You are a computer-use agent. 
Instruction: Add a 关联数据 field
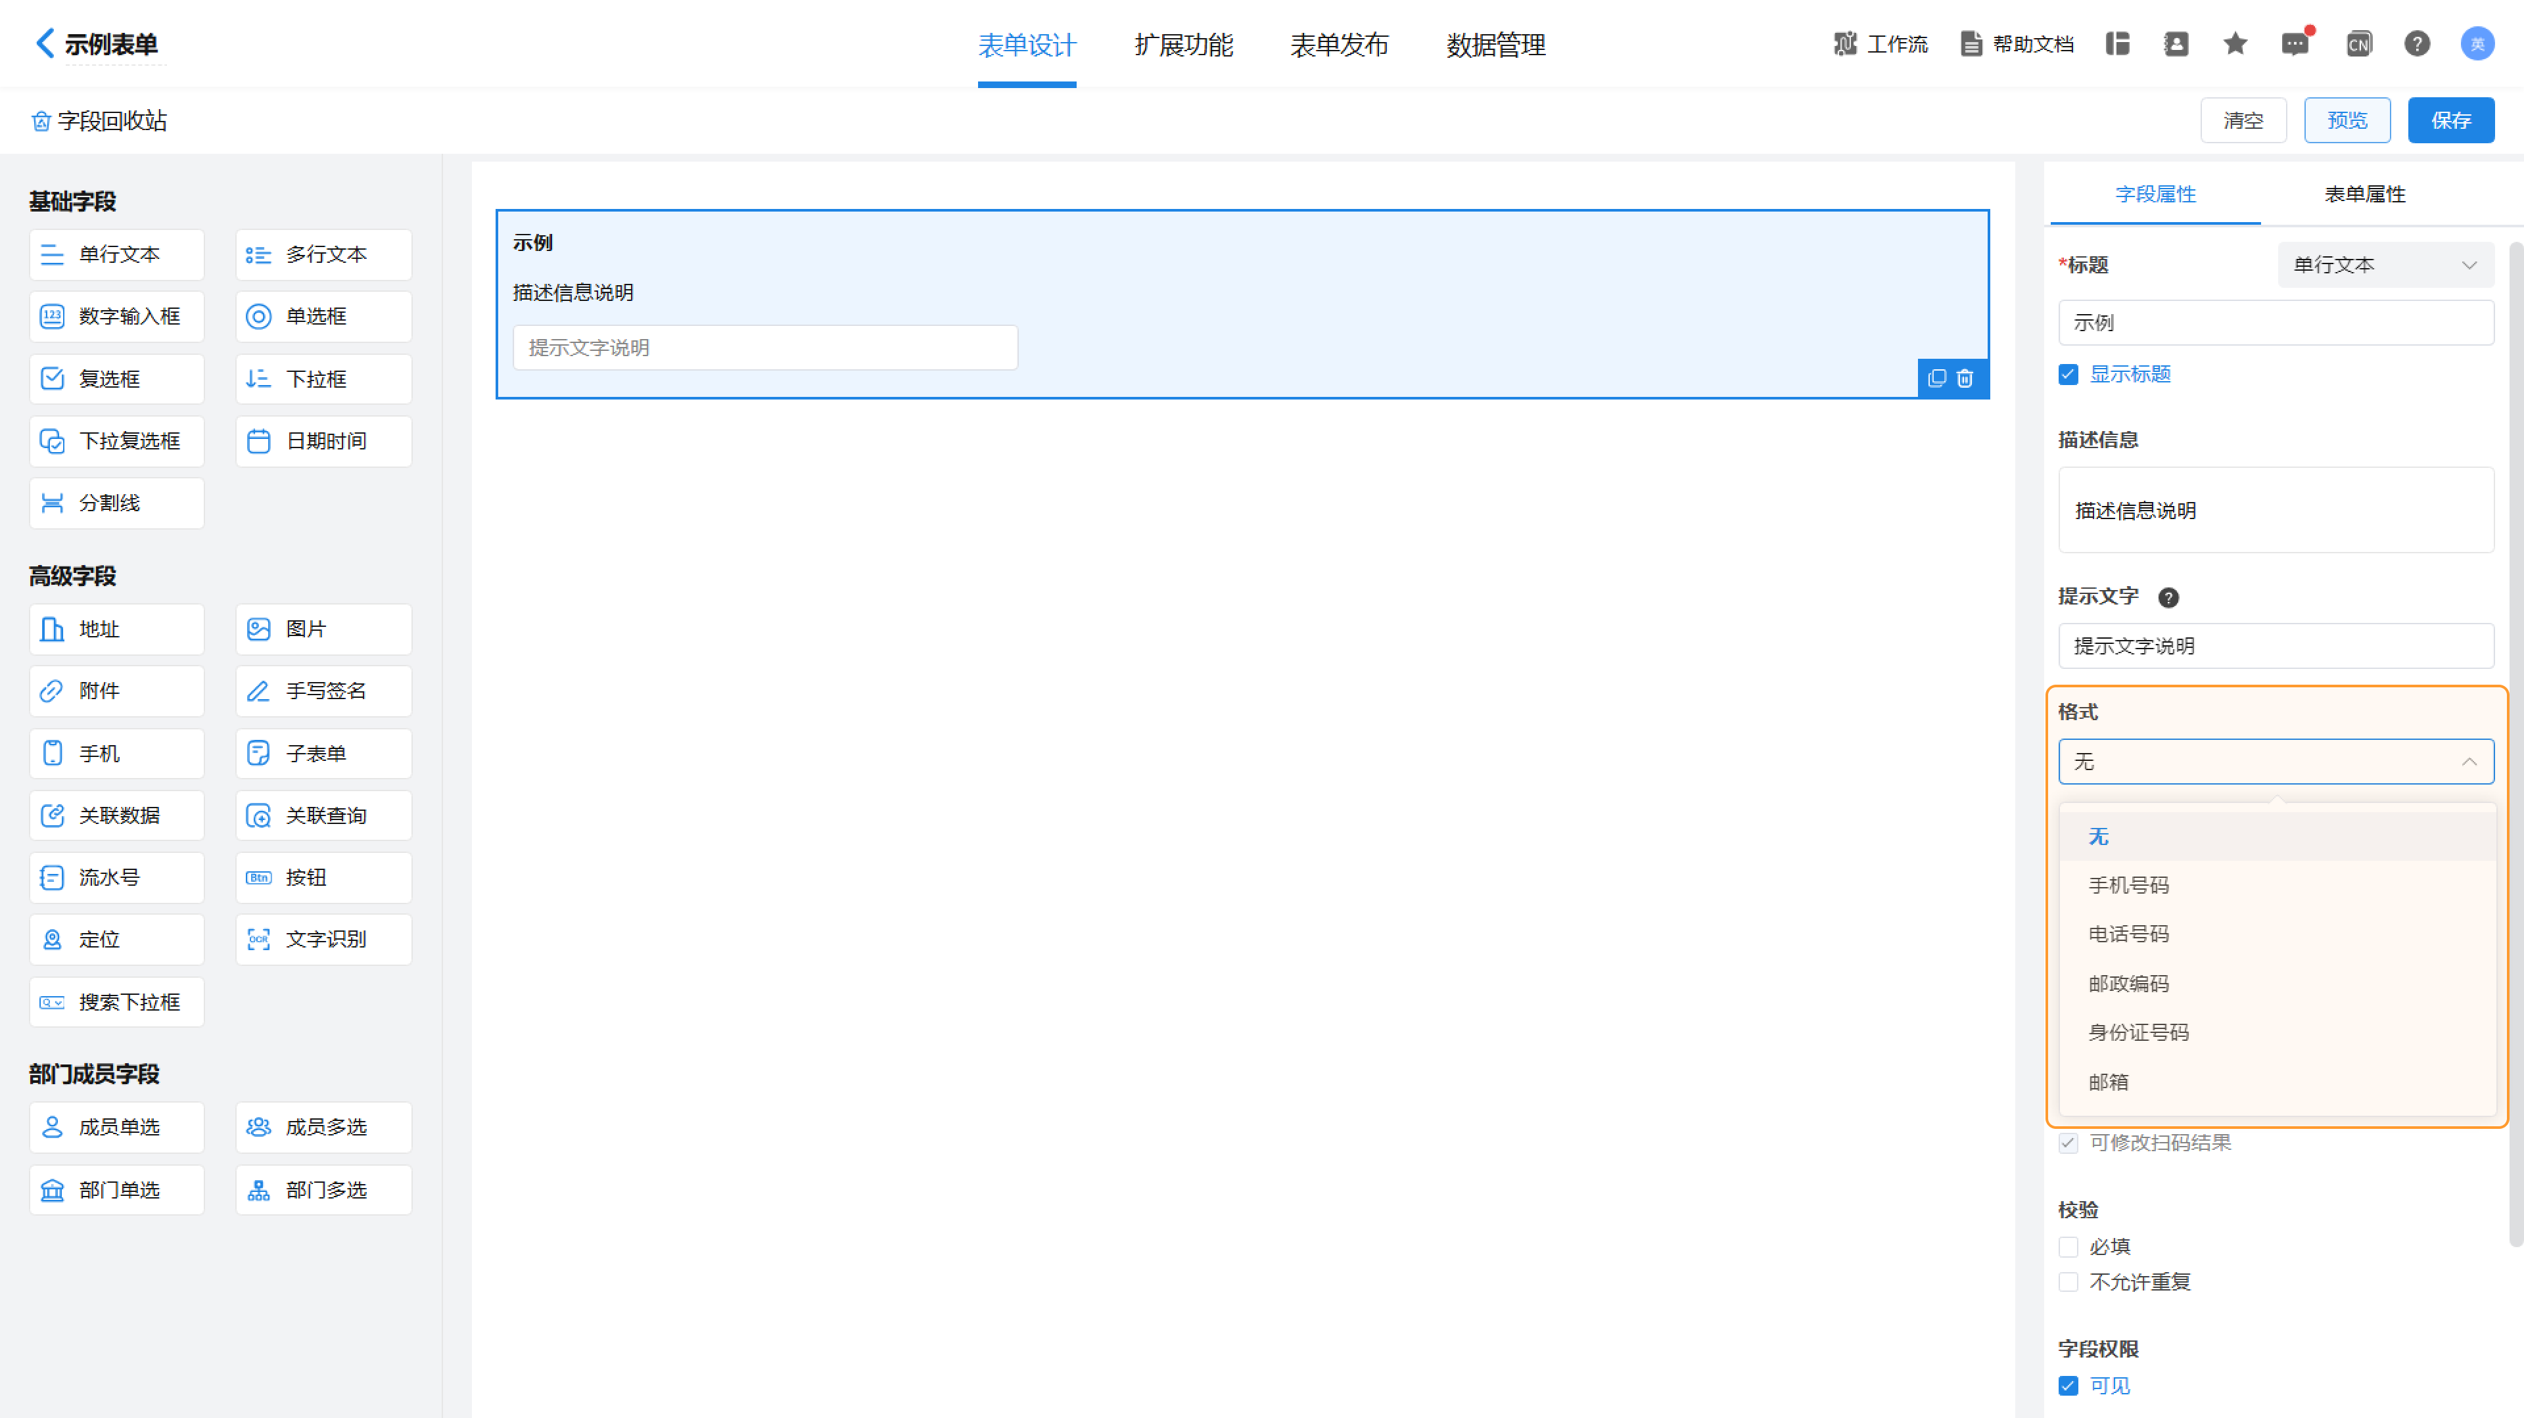(x=116, y=815)
